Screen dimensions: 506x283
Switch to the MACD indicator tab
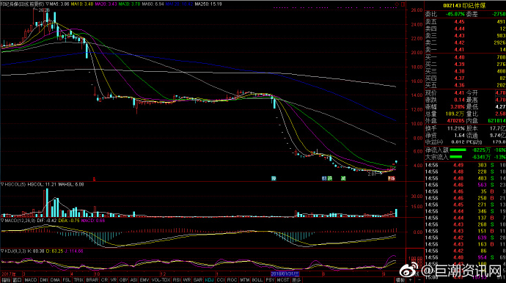pos(31,280)
